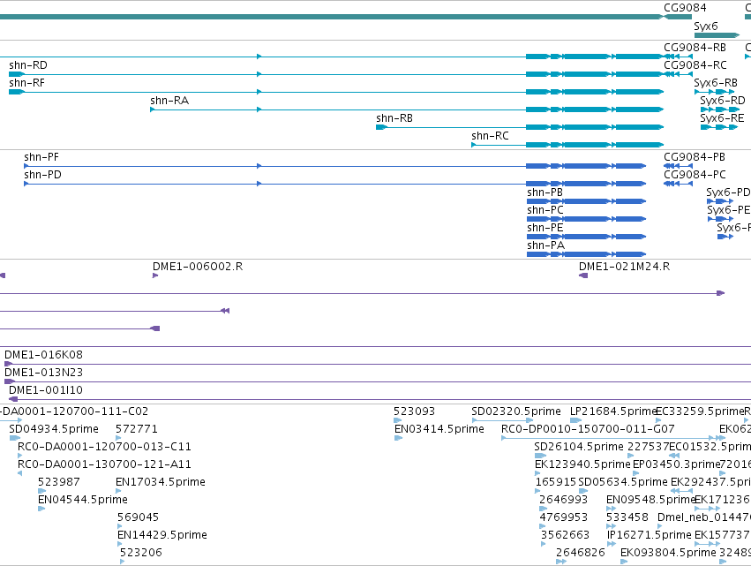The width and height of the screenshot is (751, 566).
Task: Click the CG9084-PC protein label
Action: [x=695, y=175]
